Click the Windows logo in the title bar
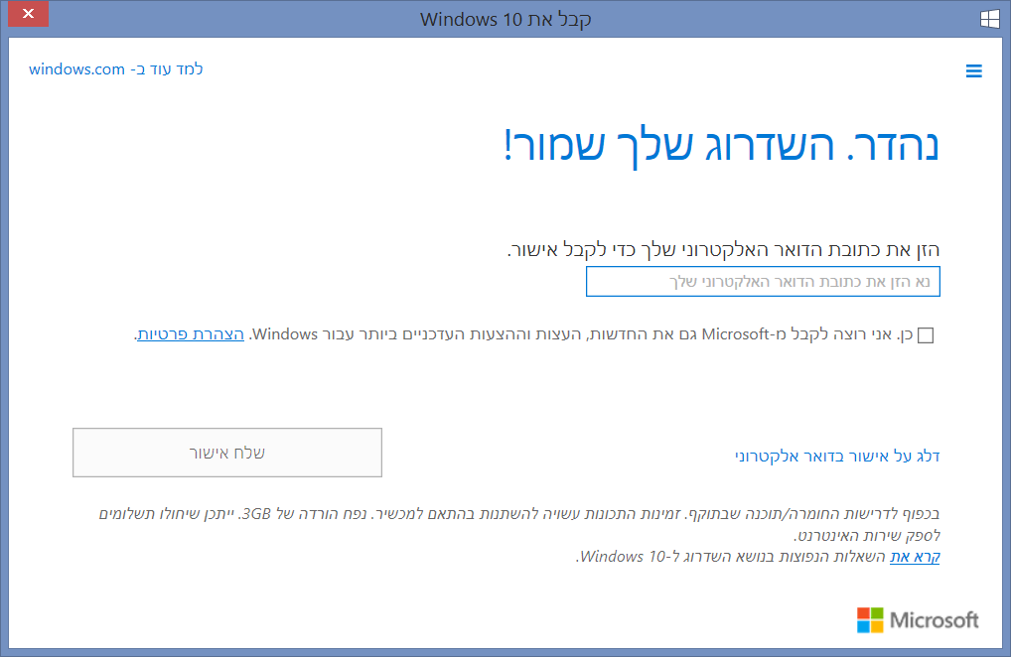 coord(989,18)
